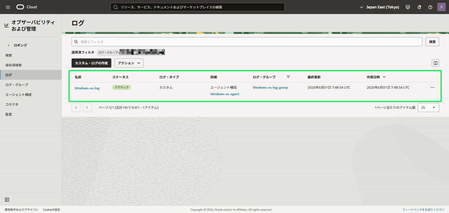Click the filter search magnifier icon
The image size is (449, 213).
tap(76, 42)
